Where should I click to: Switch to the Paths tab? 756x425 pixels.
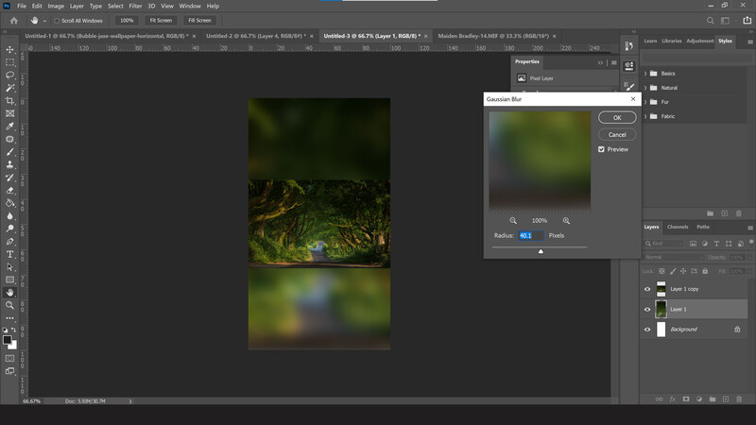click(703, 227)
